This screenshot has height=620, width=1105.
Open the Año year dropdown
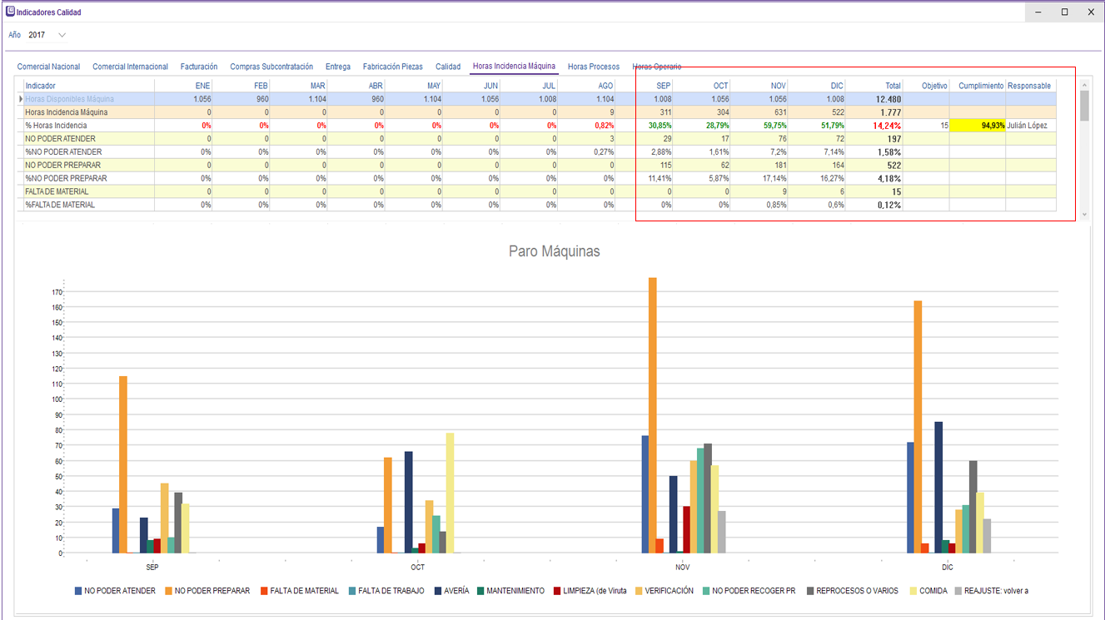point(62,36)
